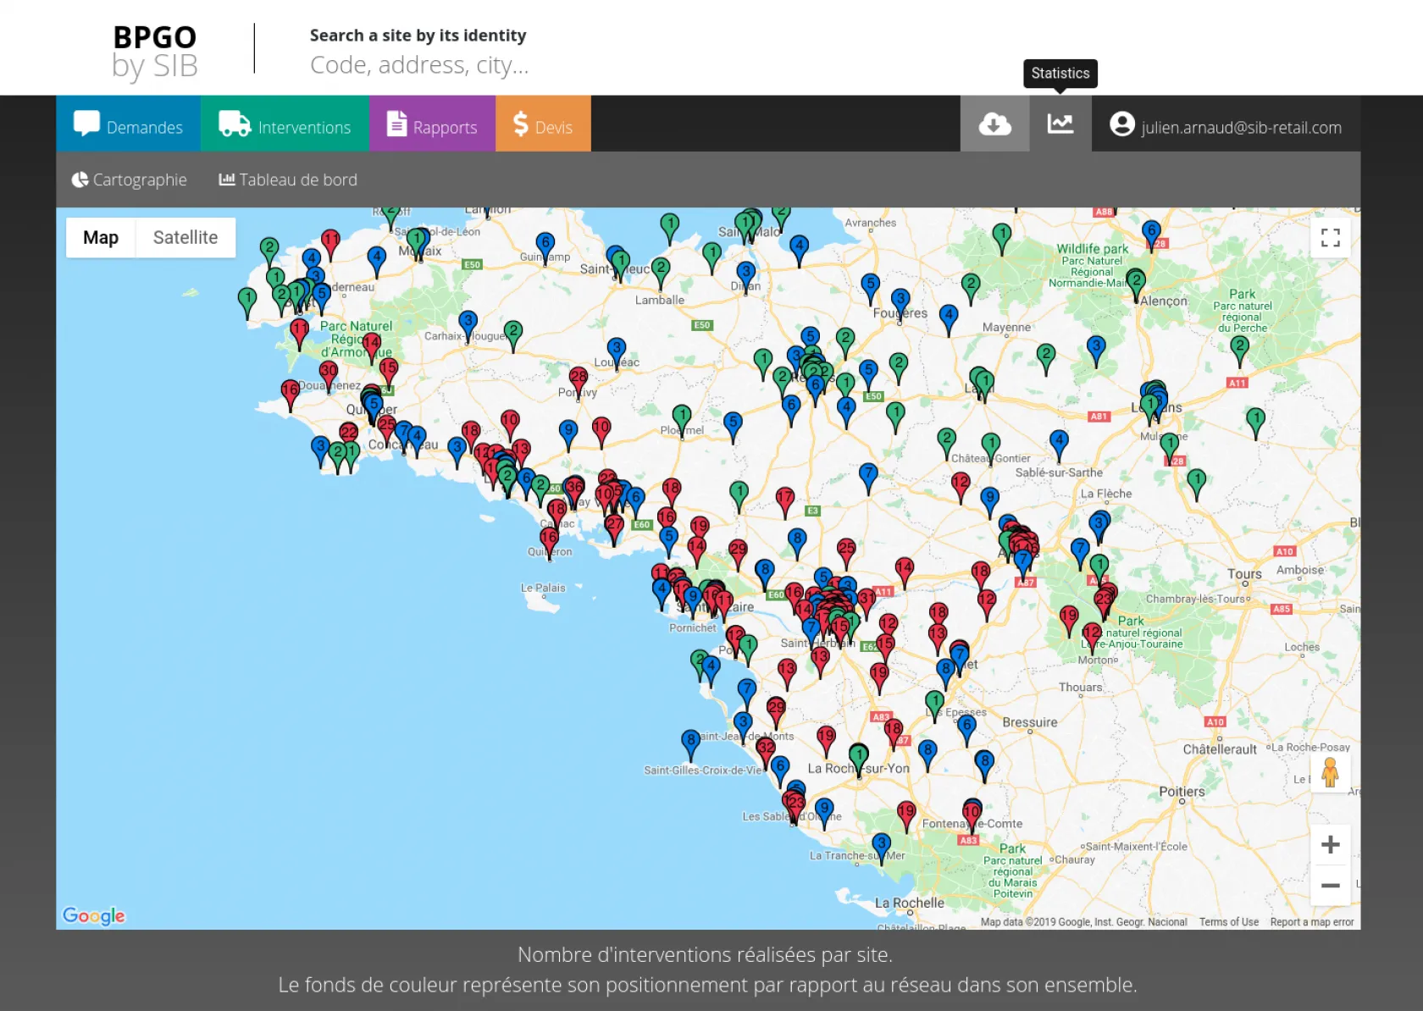Zoom in with the plus button

tap(1330, 844)
